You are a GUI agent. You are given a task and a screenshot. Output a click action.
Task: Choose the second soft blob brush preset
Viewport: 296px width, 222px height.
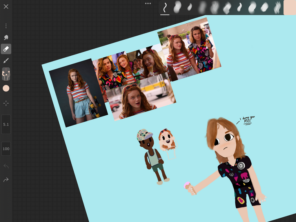[x=177, y=7]
